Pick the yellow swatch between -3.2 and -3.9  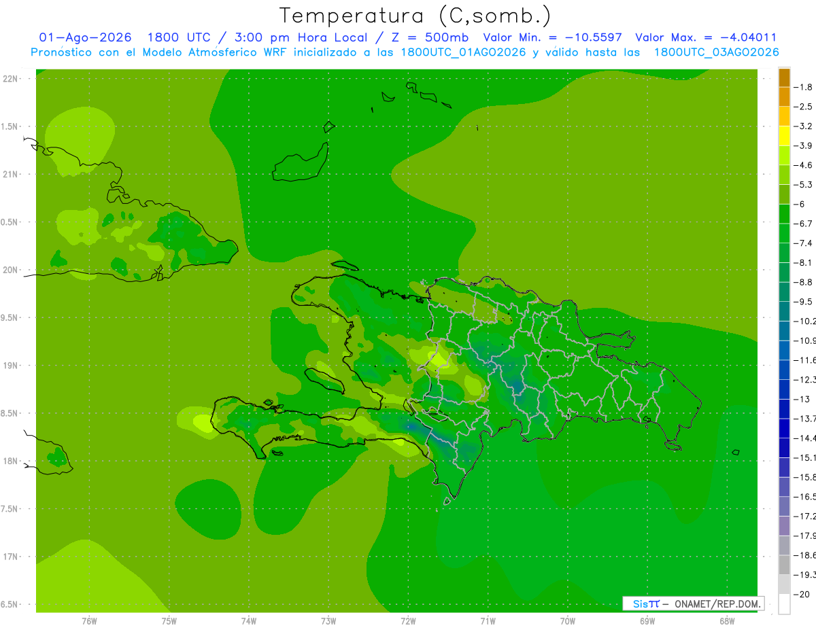coord(784,136)
